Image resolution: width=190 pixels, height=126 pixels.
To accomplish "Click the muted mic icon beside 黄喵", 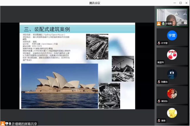I will pos(159,120).
